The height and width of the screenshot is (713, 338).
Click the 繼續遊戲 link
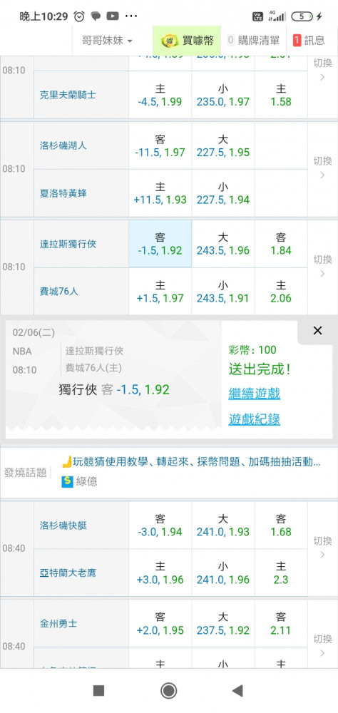(255, 394)
